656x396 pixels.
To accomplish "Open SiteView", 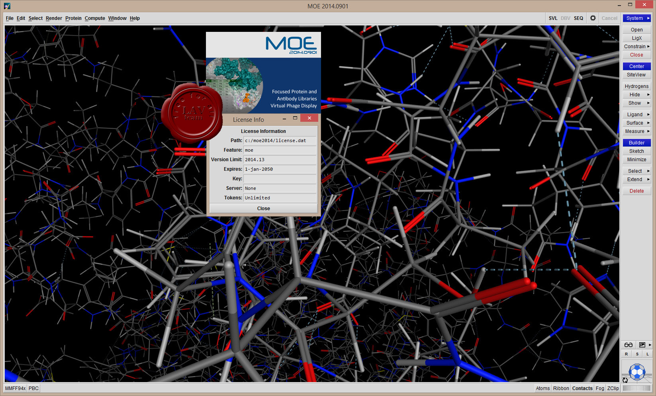I will click(x=637, y=74).
